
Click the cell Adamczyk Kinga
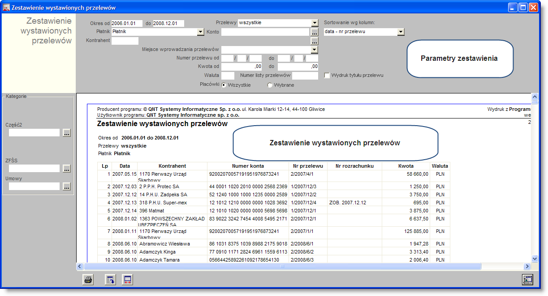158,252
